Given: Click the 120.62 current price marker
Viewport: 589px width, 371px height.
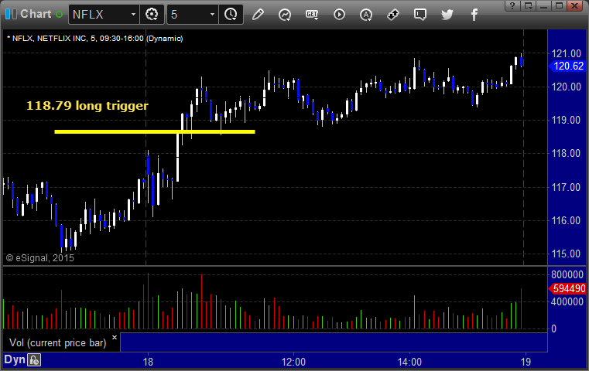Looking at the screenshot, I should click(x=567, y=66).
